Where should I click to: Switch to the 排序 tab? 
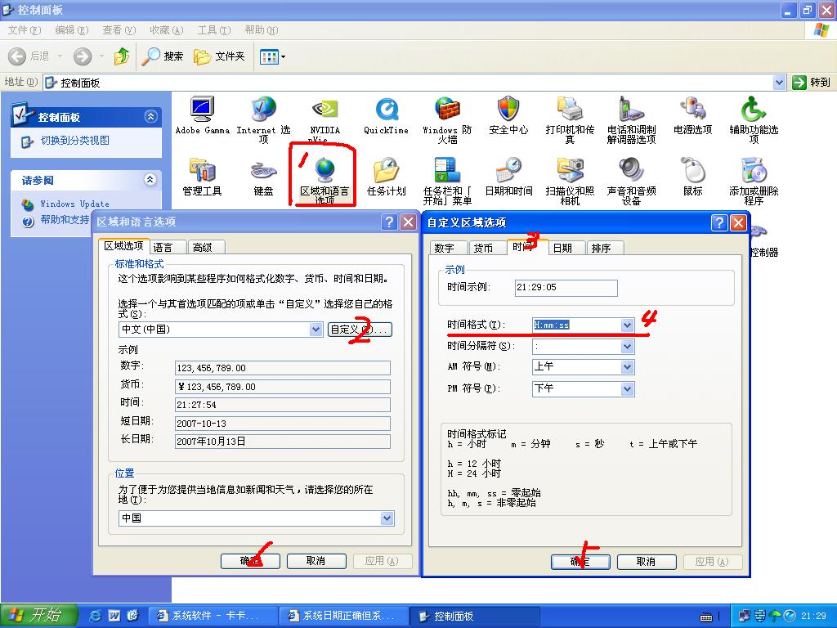click(x=606, y=249)
